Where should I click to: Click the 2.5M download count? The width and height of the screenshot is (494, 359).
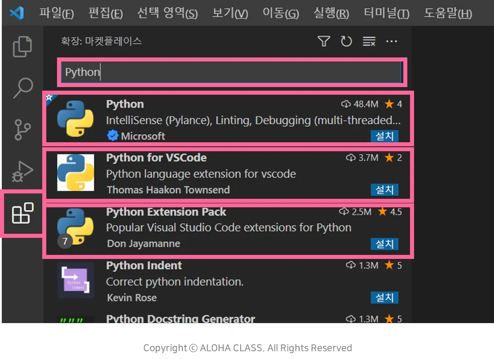point(362,212)
